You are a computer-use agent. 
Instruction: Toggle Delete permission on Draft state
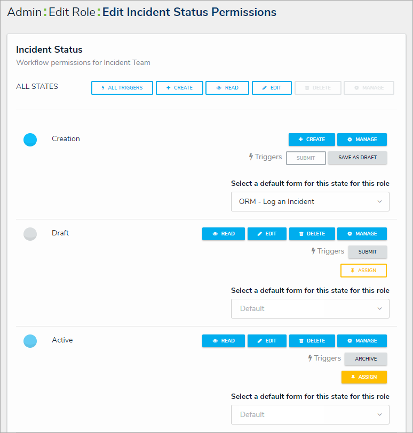[312, 234]
